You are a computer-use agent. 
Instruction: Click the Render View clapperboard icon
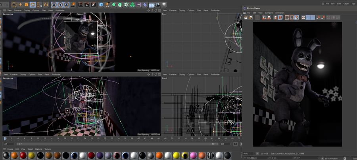(81, 4)
